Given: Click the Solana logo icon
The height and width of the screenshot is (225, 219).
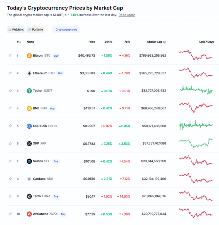Looking at the screenshot, I should pyautogui.click(x=29, y=161).
